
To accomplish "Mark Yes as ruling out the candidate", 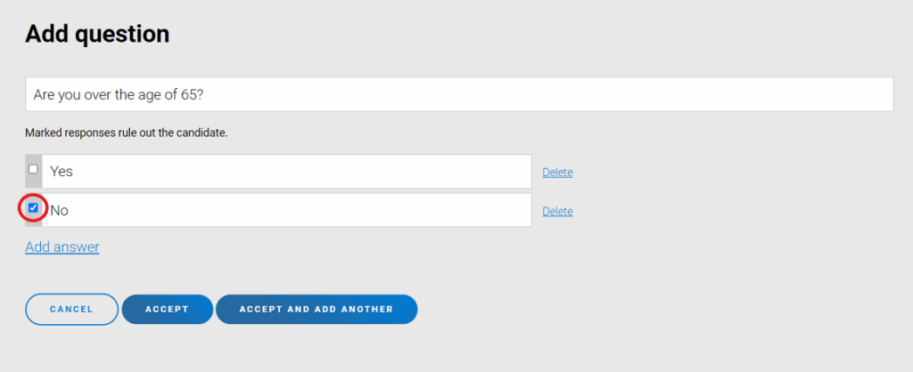I will tap(33, 169).
